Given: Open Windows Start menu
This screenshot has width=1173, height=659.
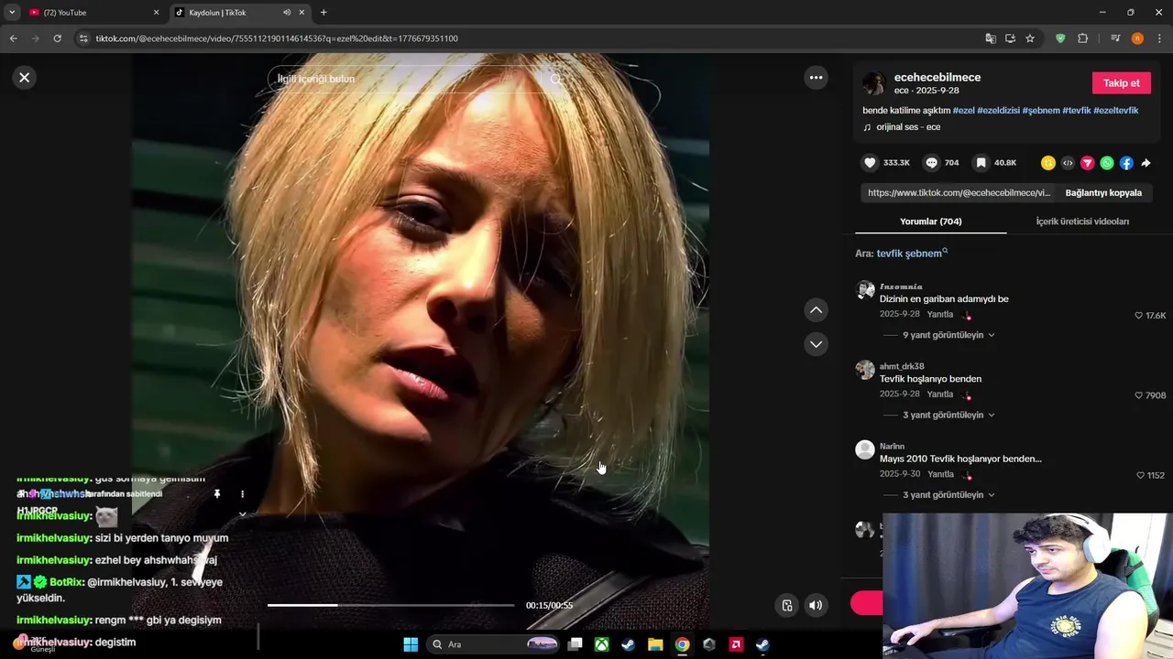Looking at the screenshot, I should tap(411, 644).
